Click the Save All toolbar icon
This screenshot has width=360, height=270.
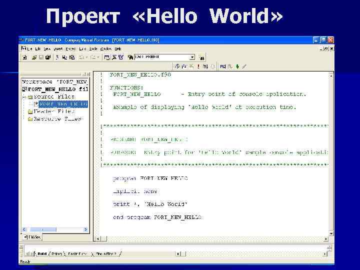pyautogui.click(x=48, y=57)
